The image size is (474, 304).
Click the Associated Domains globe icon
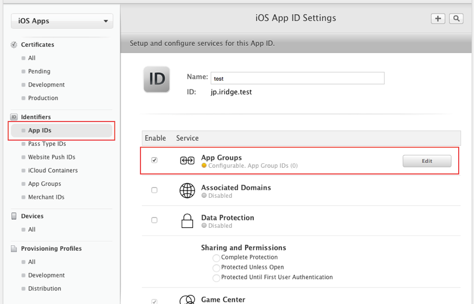pyautogui.click(x=187, y=191)
